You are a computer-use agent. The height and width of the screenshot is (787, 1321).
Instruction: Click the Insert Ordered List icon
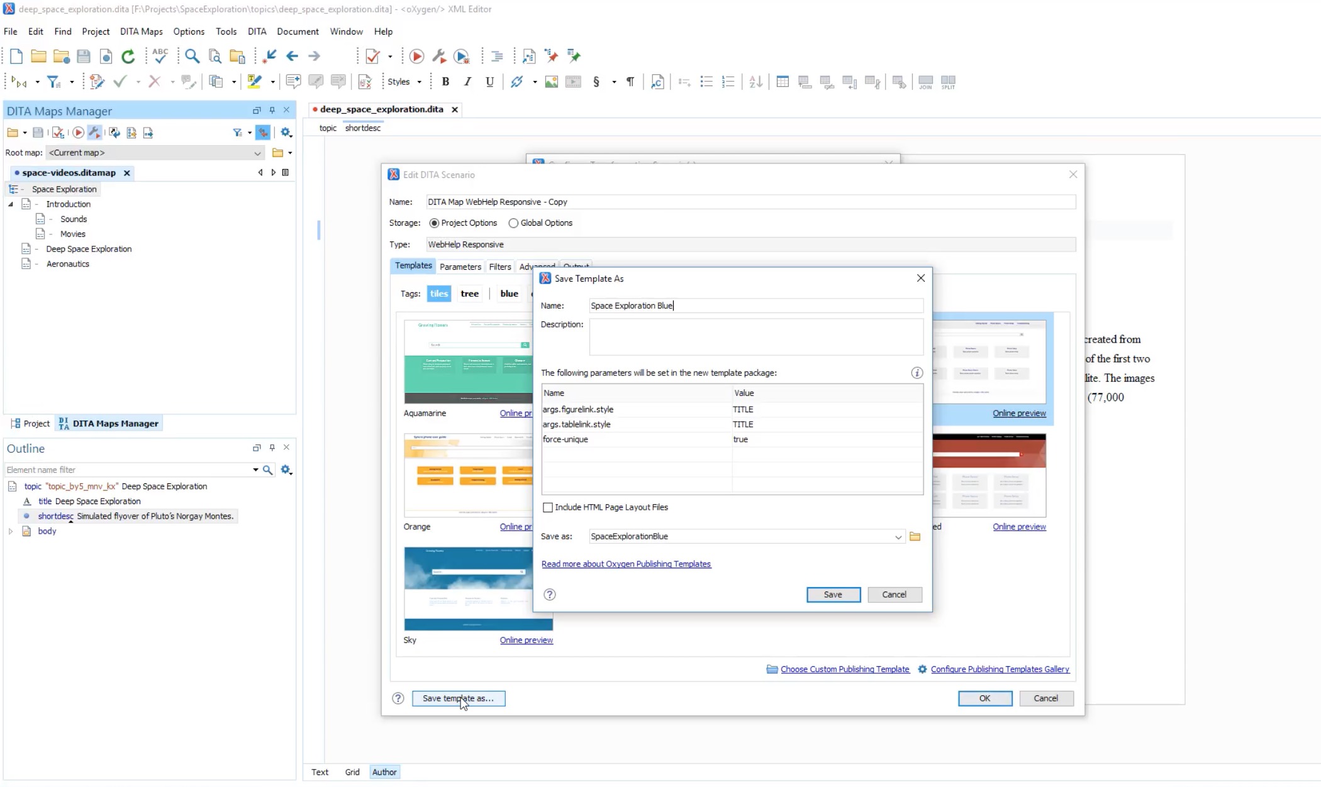[x=728, y=82]
